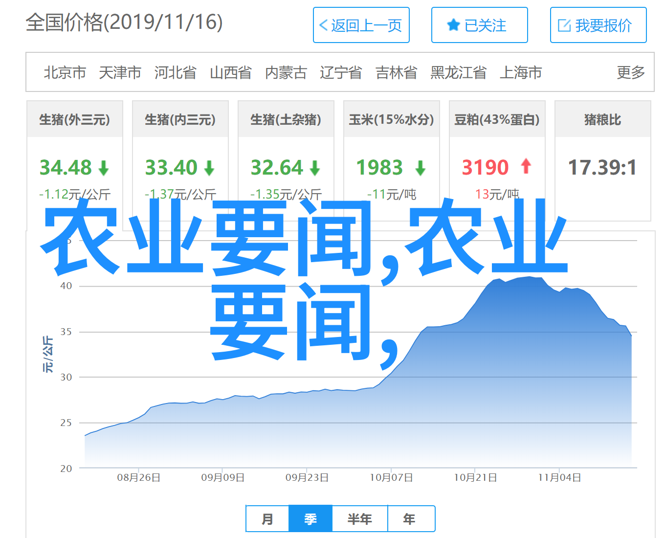Switch chart range to 季
This screenshot has height=538, width=665.
point(310,518)
